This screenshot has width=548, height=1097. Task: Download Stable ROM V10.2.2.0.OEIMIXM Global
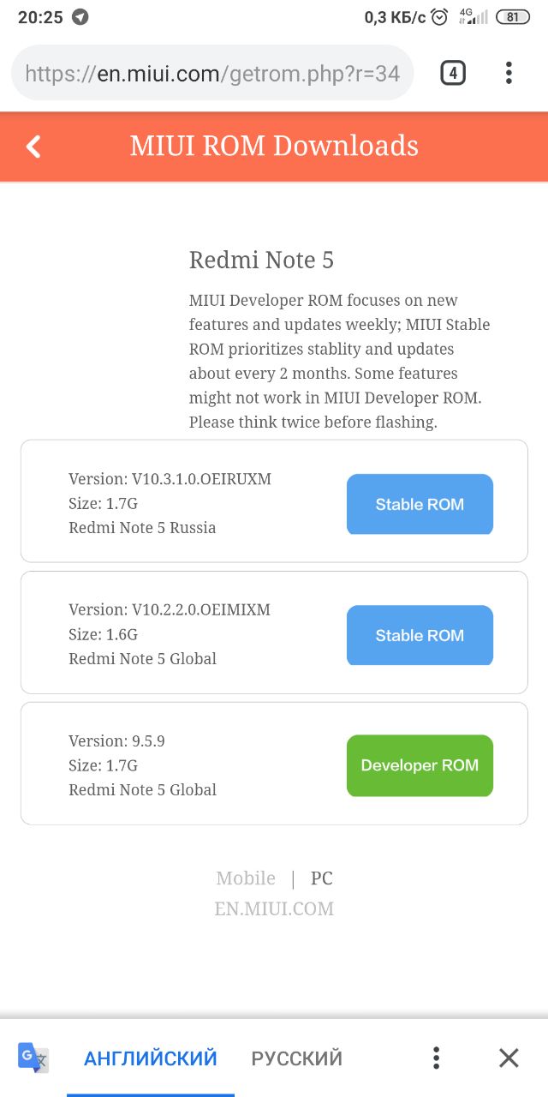click(x=420, y=635)
